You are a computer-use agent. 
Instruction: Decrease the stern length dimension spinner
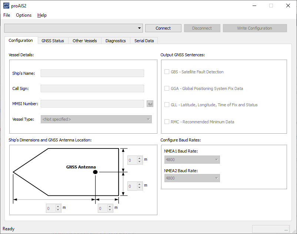point(110,210)
